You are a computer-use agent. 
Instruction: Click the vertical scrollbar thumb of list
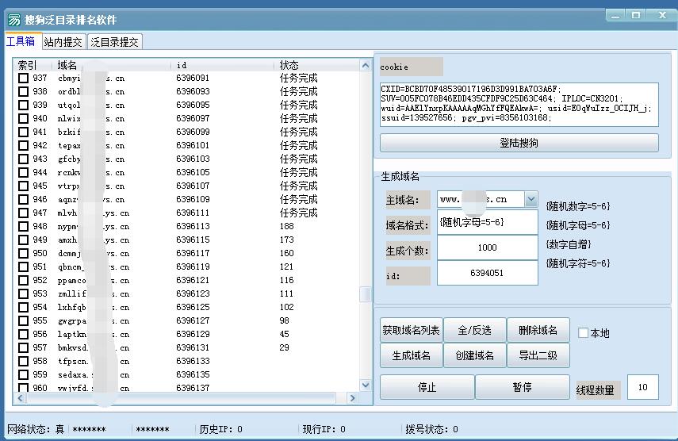pos(366,294)
